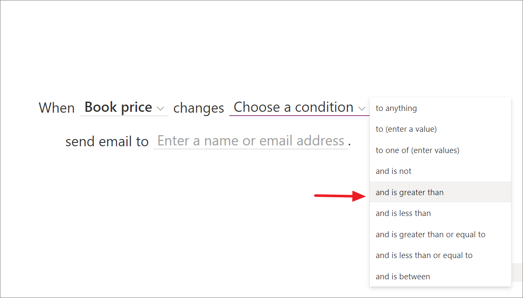
Task: Click the underlined Choose a condition link
Action: click(x=294, y=107)
